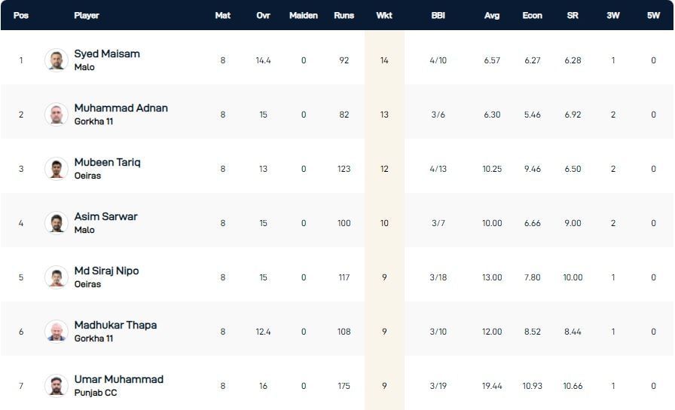Sort by the SR column header
Image resolution: width=675 pixels, height=410 pixels.
click(x=573, y=15)
